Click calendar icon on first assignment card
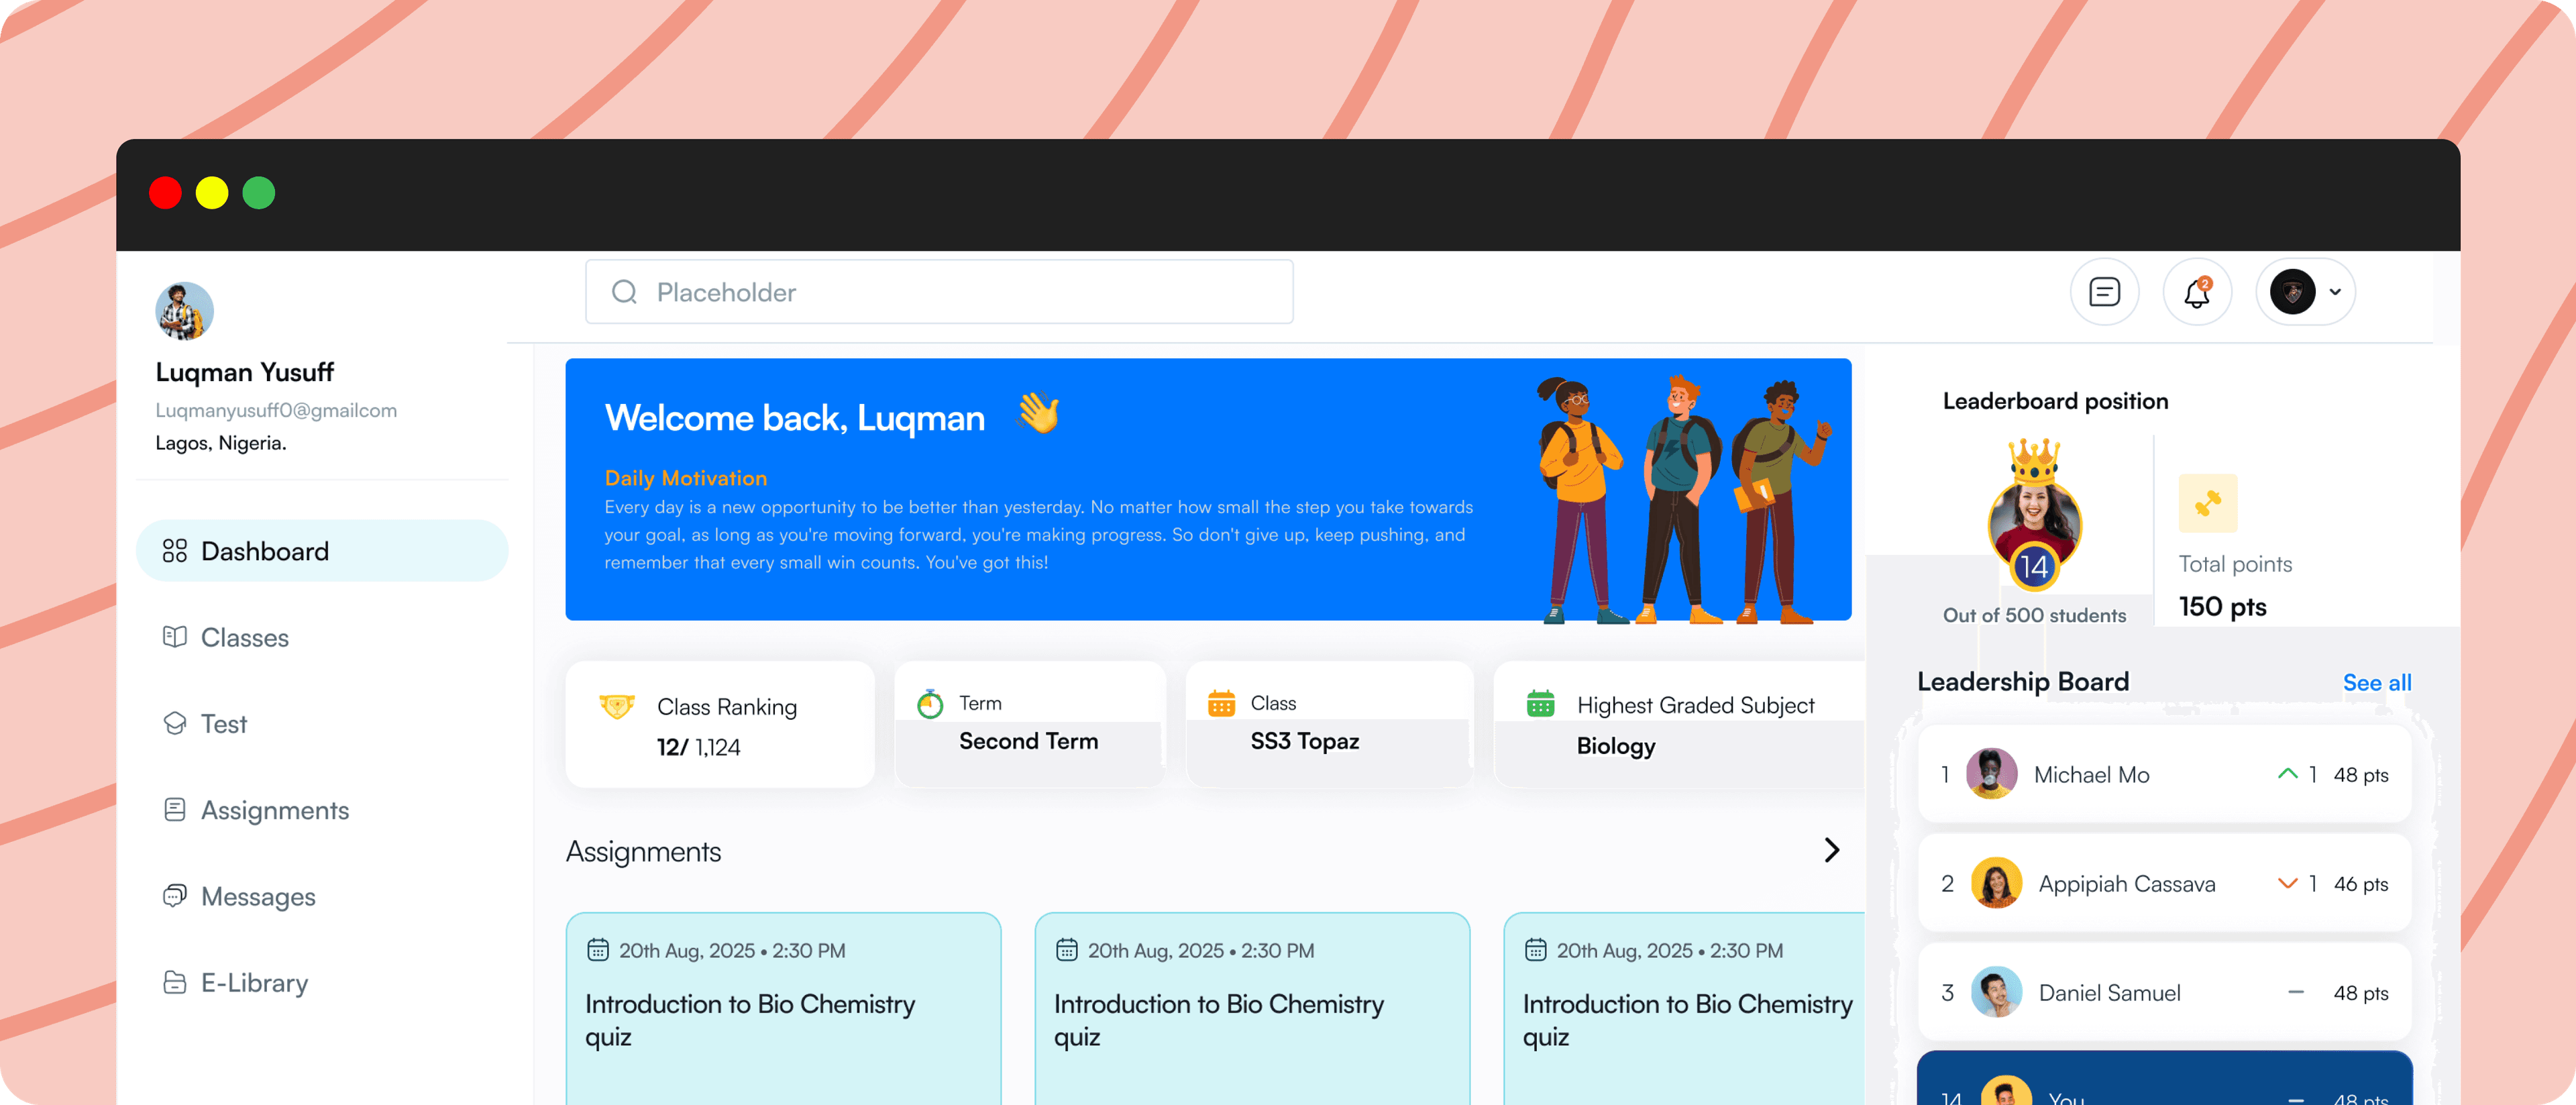Image resolution: width=2576 pixels, height=1105 pixels. [597, 950]
